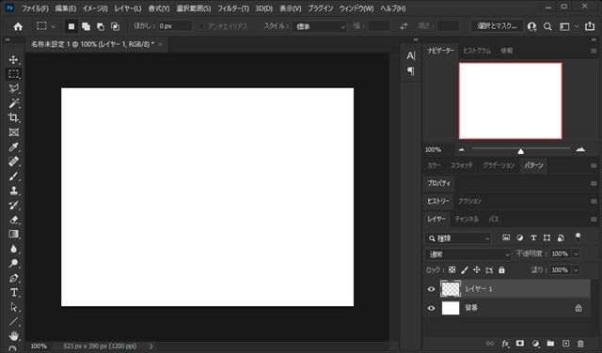This screenshot has width=602, height=353.
Task: Hide the 背景 layer
Action: click(431, 308)
